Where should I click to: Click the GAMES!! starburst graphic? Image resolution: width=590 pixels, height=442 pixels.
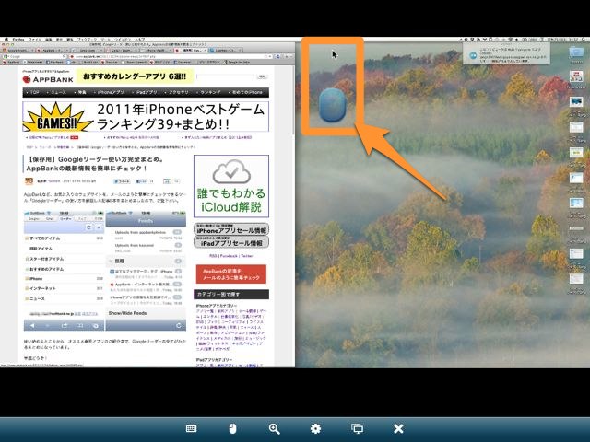(x=56, y=117)
